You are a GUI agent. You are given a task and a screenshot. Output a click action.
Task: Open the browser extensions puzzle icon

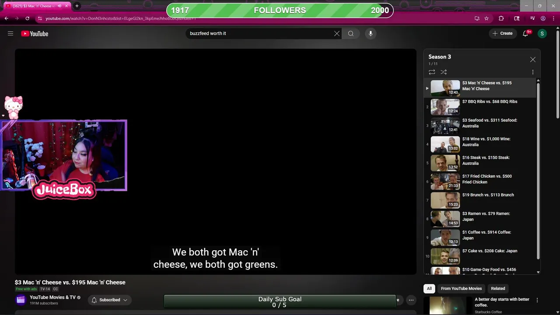pyautogui.click(x=501, y=18)
